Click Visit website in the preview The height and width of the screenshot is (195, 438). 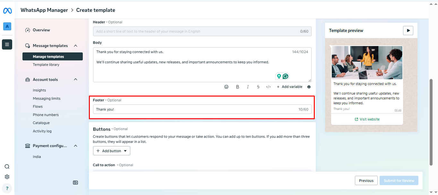pos(367,119)
